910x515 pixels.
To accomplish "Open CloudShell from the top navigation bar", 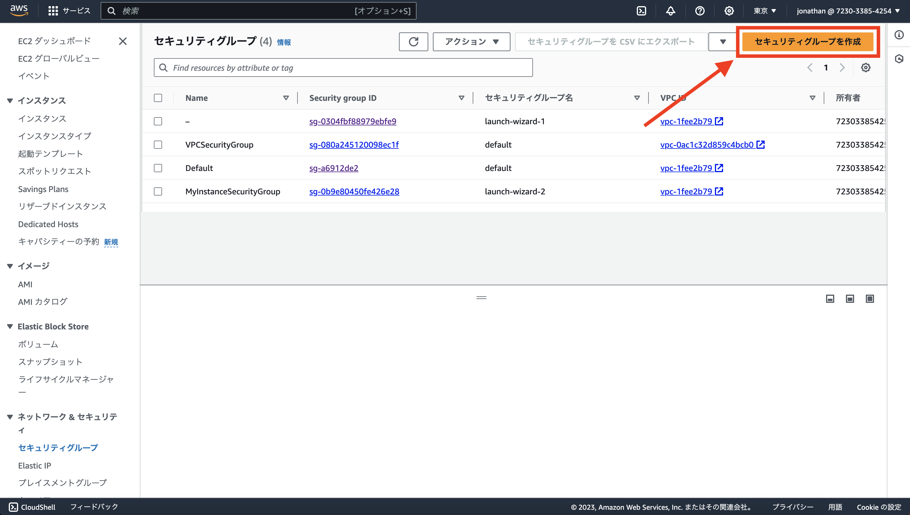I will [x=642, y=11].
